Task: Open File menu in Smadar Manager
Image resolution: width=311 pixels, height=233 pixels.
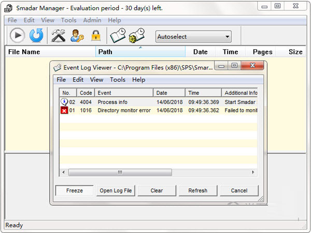Action: pyautogui.click(x=12, y=20)
